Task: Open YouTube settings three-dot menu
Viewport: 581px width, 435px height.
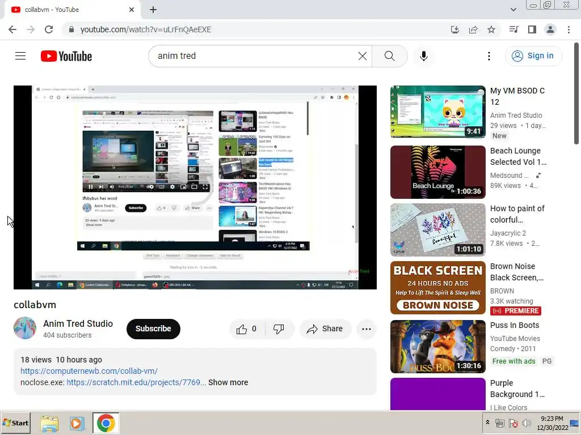Action: pos(489,56)
